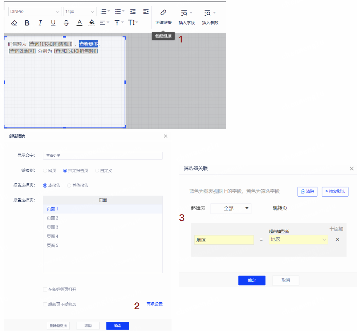
Task: Click the 创建链接 link icon
Action: tap(163, 13)
